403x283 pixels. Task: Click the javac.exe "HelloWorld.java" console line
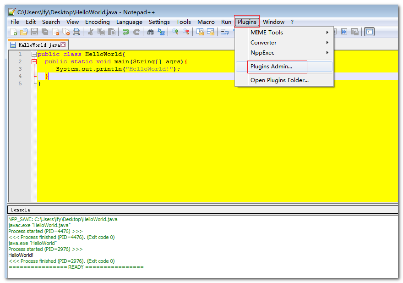point(39,225)
